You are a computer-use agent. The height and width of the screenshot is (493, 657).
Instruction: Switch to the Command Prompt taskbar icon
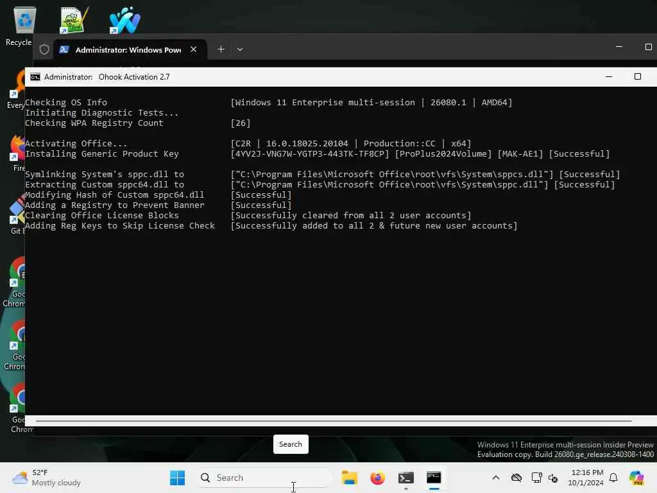434,478
